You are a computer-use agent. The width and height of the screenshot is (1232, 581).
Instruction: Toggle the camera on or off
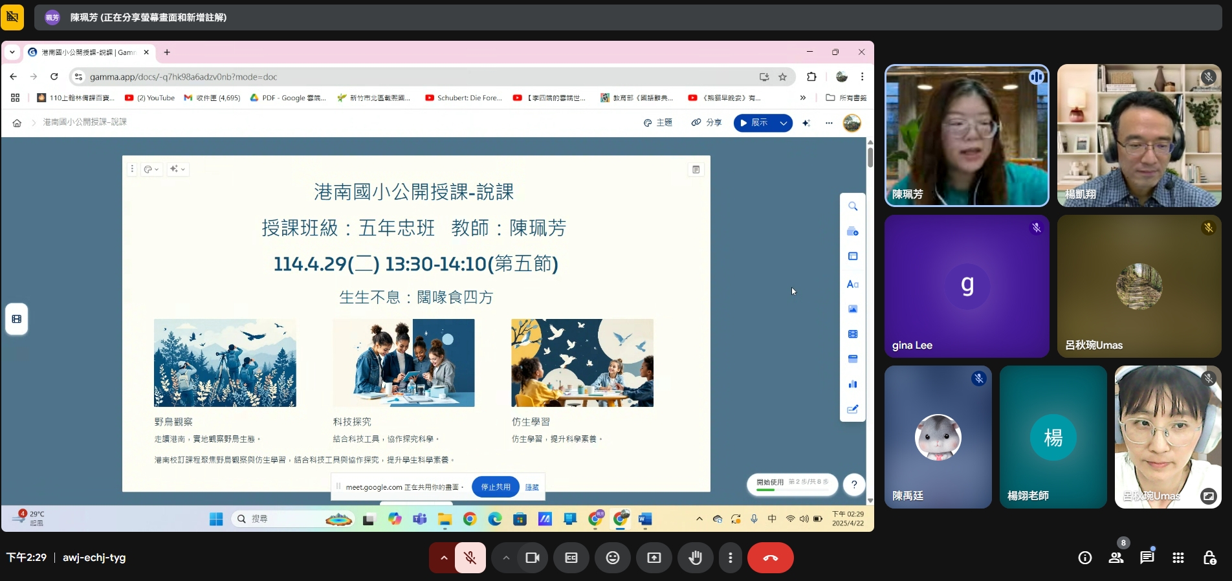click(x=533, y=558)
